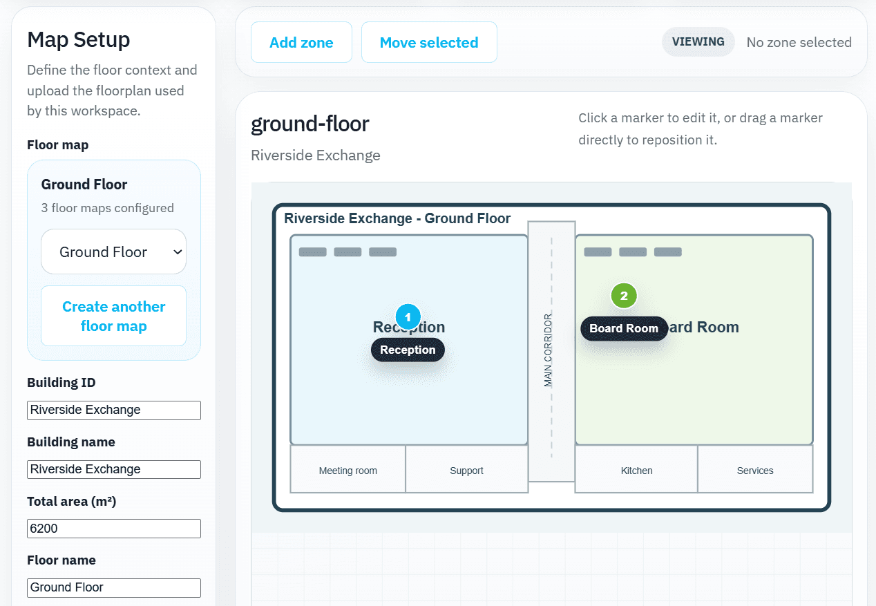This screenshot has height=606, width=876.
Task: Click the dark Board Room marker label
Action: 624,328
